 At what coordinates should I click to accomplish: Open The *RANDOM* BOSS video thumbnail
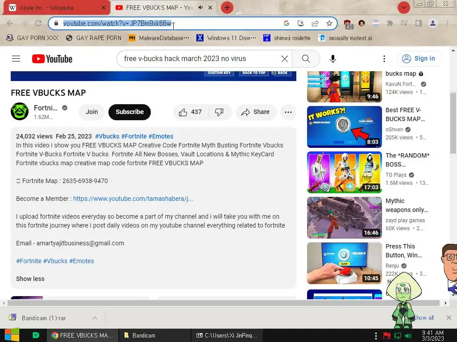coord(345,172)
